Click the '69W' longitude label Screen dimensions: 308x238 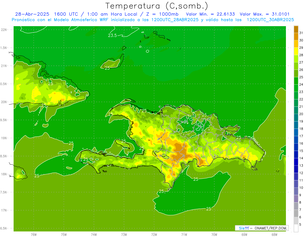click(x=244, y=234)
